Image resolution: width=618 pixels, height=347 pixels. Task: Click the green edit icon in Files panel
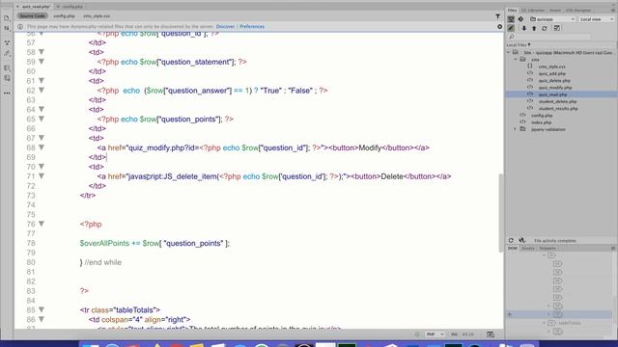pos(511,28)
